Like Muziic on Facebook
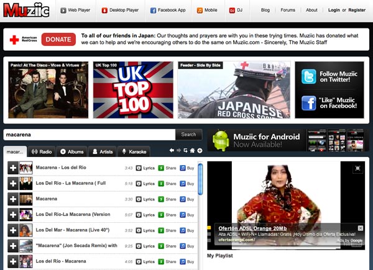 click(x=329, y=103)
